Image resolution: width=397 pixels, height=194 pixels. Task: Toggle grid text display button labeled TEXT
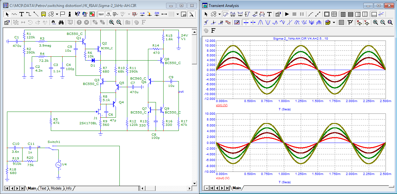point(101,14)
